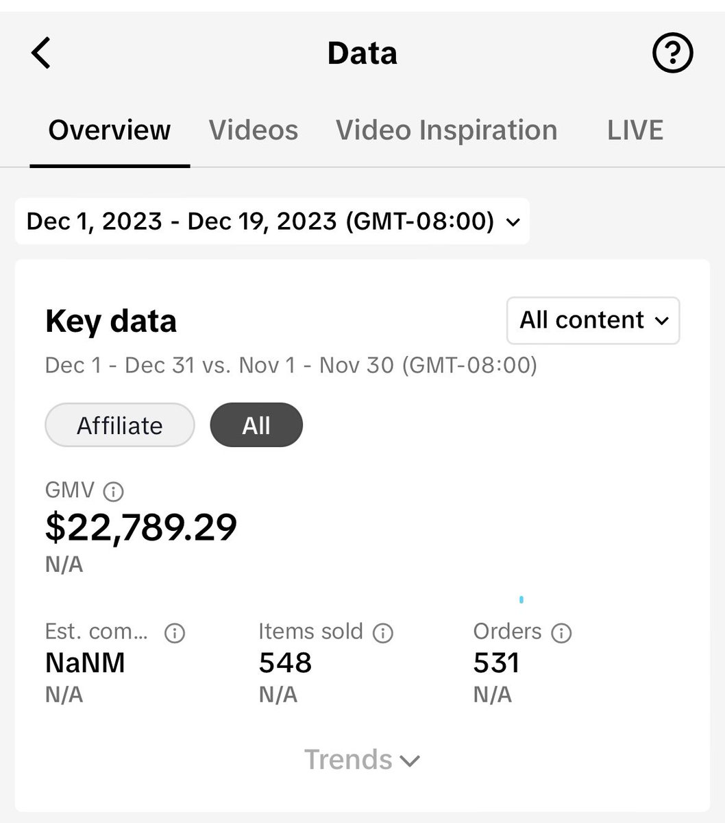The width and height of the screenshot is (725, 823).
Task: Switch to the Videos tab
Action: [254, 130]
